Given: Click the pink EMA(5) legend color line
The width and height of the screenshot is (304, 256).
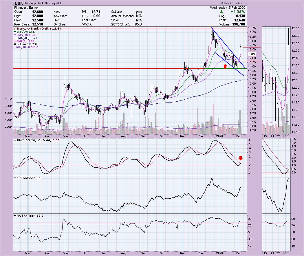Looking at the screenshot, I should [x=15, y=41].
